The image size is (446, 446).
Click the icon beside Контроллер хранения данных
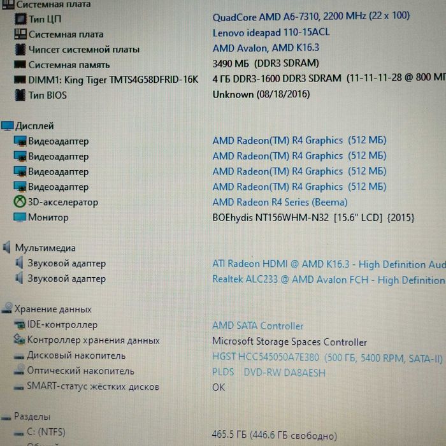coord(19,340)
